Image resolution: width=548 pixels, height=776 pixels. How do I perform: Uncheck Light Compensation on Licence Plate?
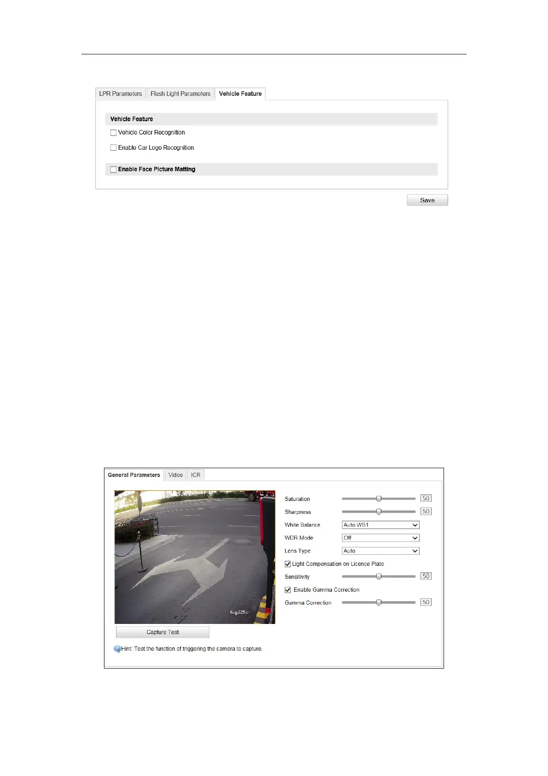point(288,564)
